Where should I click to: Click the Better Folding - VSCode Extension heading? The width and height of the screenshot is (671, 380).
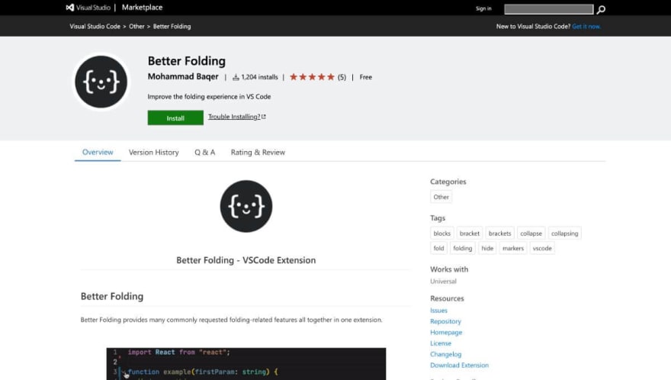(246, 260)
